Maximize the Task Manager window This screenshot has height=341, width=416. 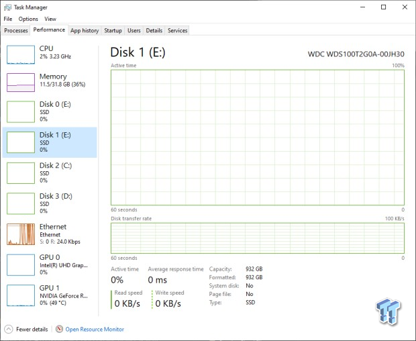(383, 7)
